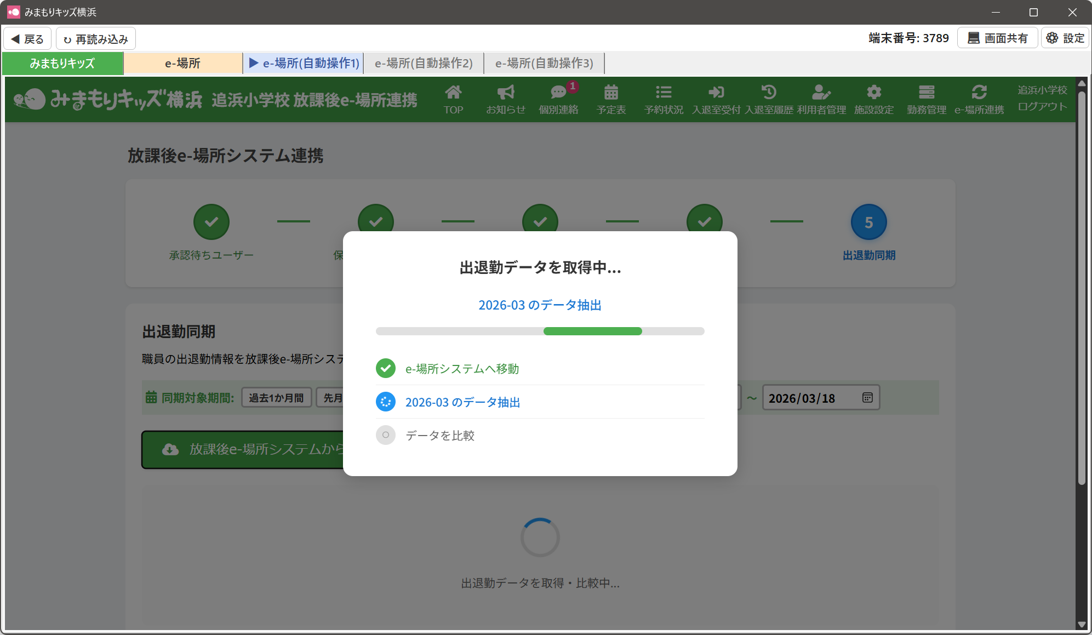Select 過去1か月間 period preset
1092x635 pixels.
(276, 398)
